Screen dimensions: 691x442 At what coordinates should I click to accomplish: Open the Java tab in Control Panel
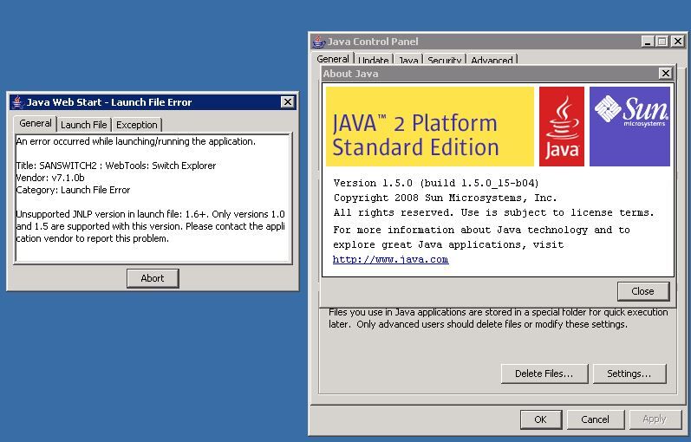[x=408, y=60]
